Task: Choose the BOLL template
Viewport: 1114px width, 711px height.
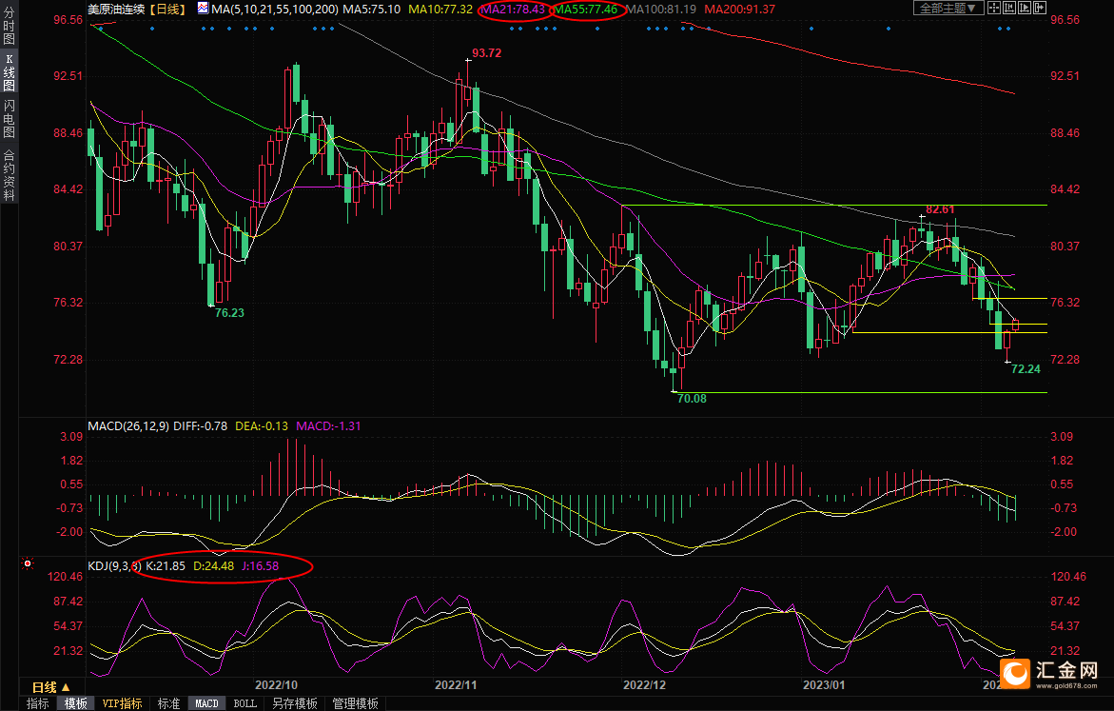Action: pyautogui.click(x=245, y=703)
